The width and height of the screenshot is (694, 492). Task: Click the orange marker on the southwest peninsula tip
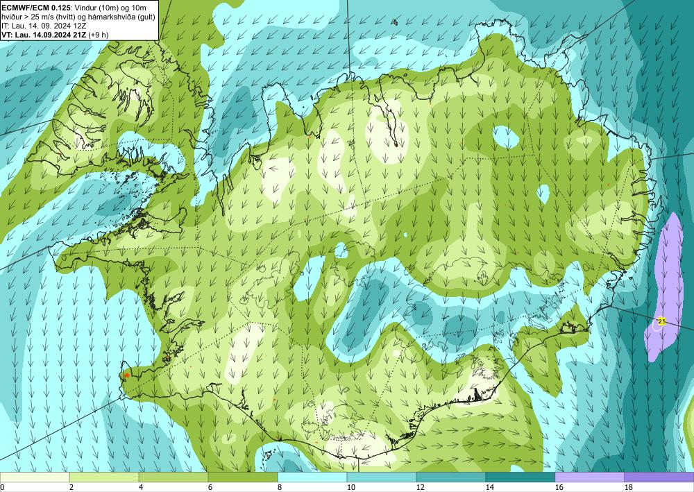point(127,375)
